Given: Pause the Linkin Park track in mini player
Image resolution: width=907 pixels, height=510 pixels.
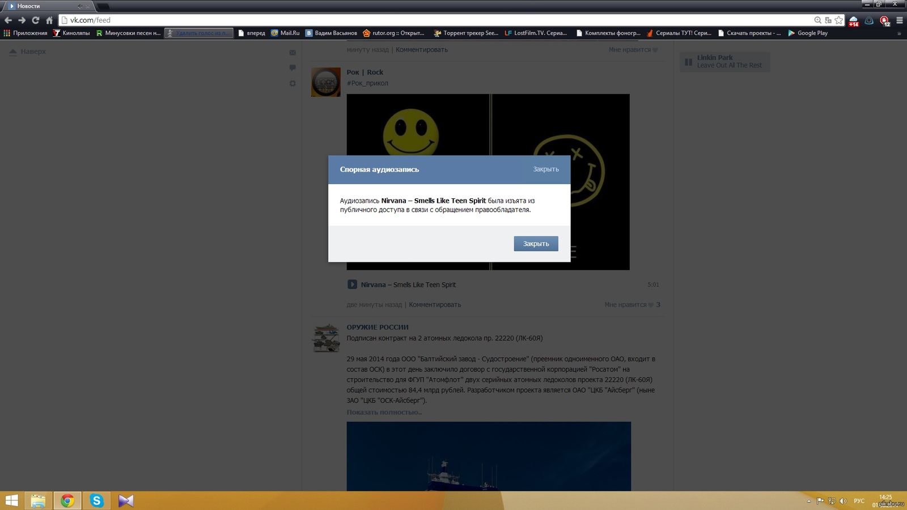Looking at the screenshot, I should pos(688,62).
